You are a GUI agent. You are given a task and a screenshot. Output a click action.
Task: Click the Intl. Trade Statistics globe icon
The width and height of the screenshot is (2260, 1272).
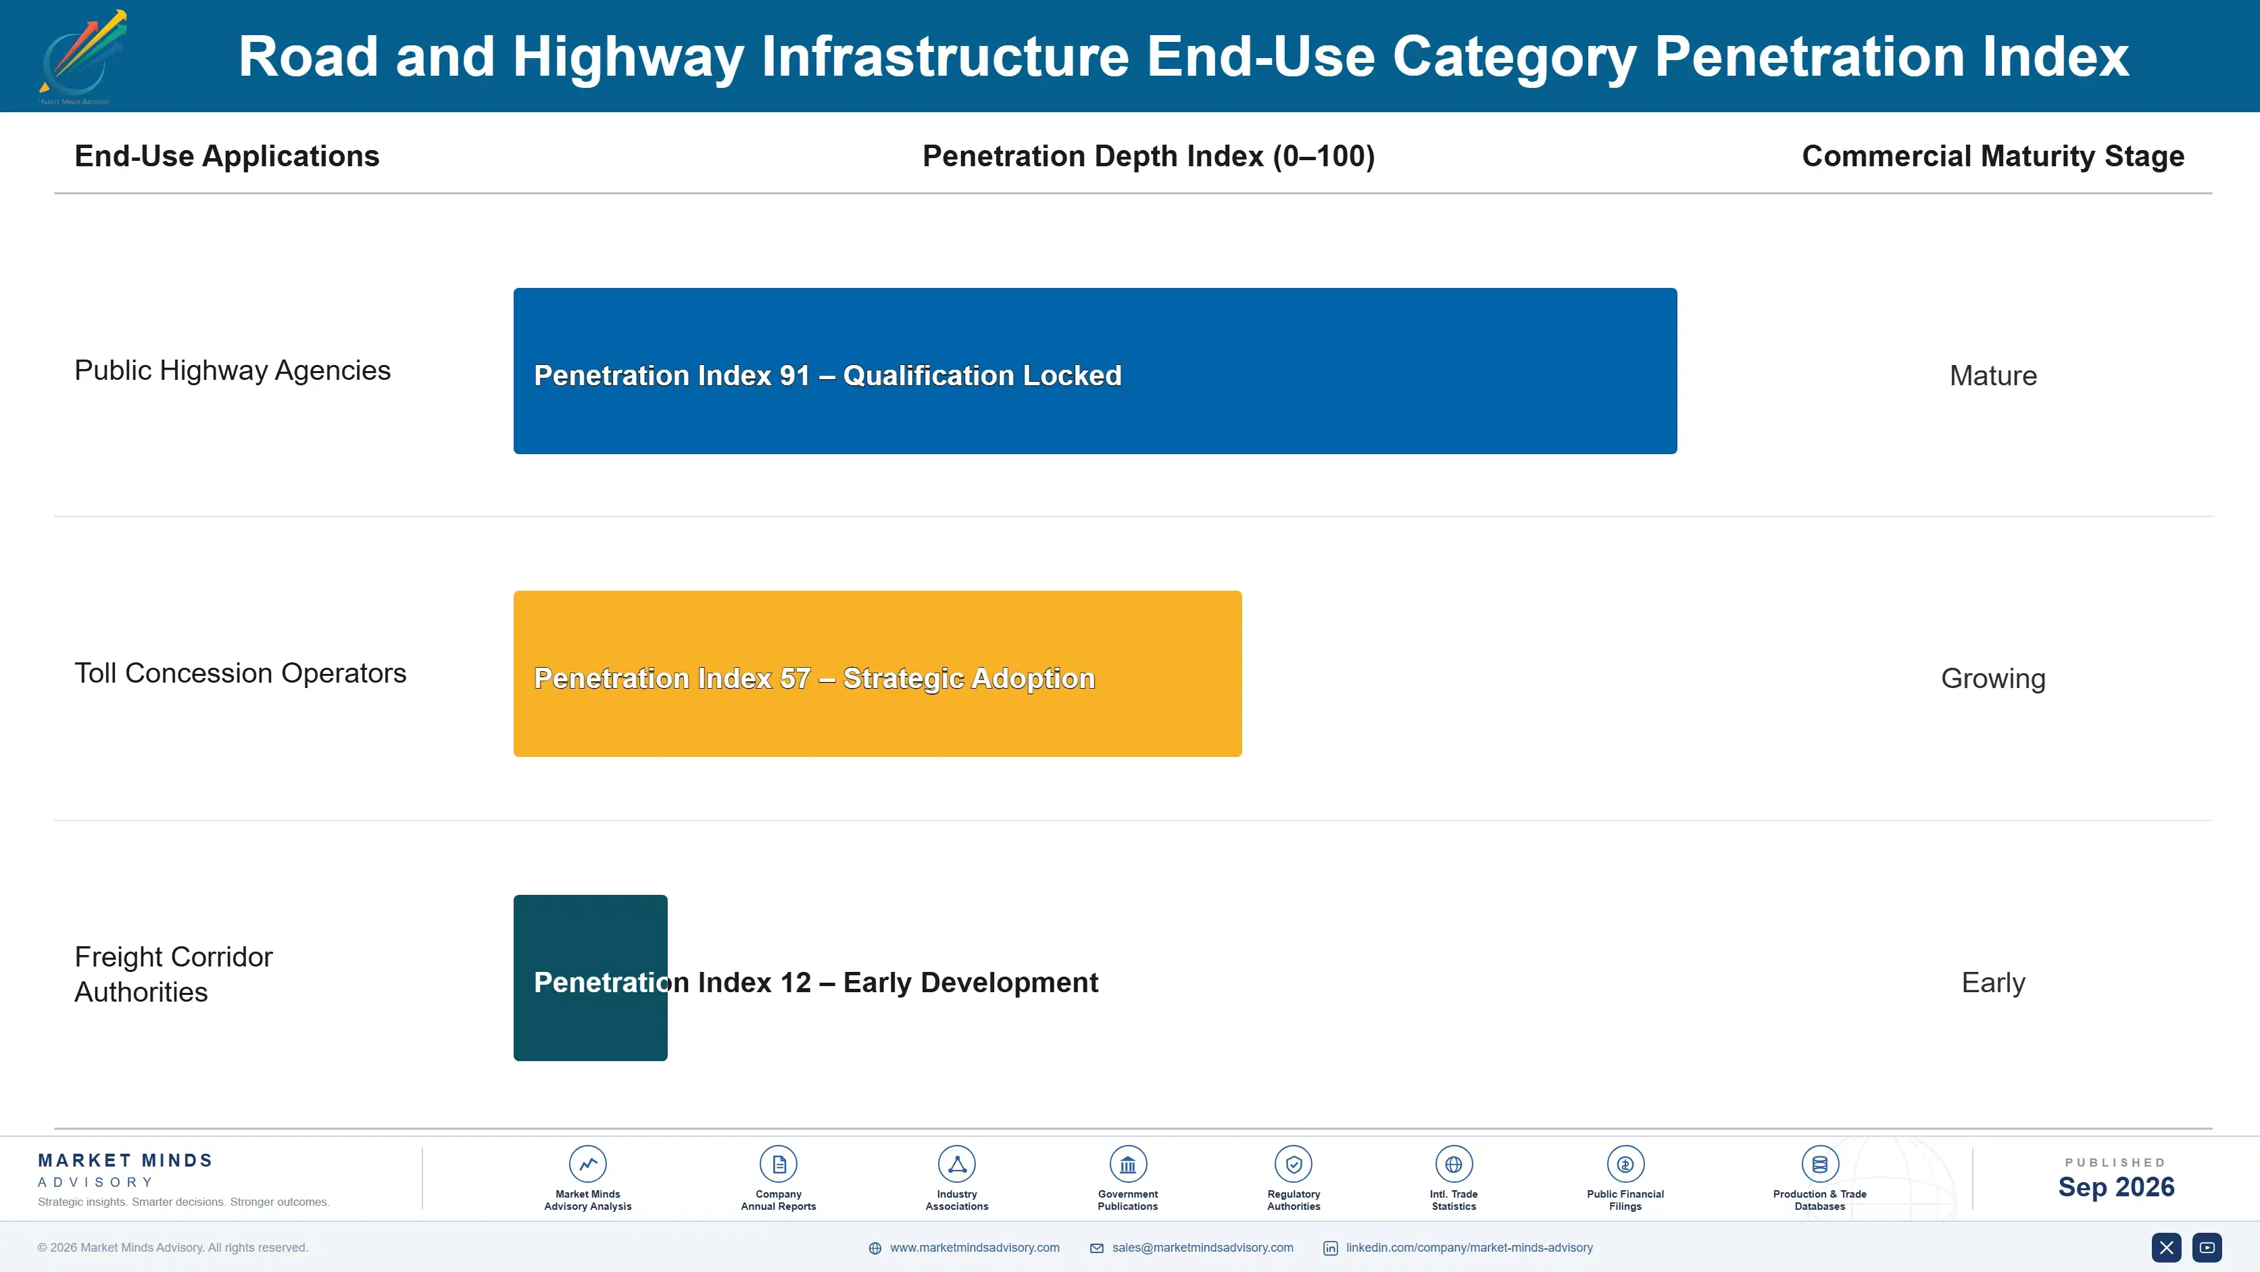[x=1454, y=1164]
